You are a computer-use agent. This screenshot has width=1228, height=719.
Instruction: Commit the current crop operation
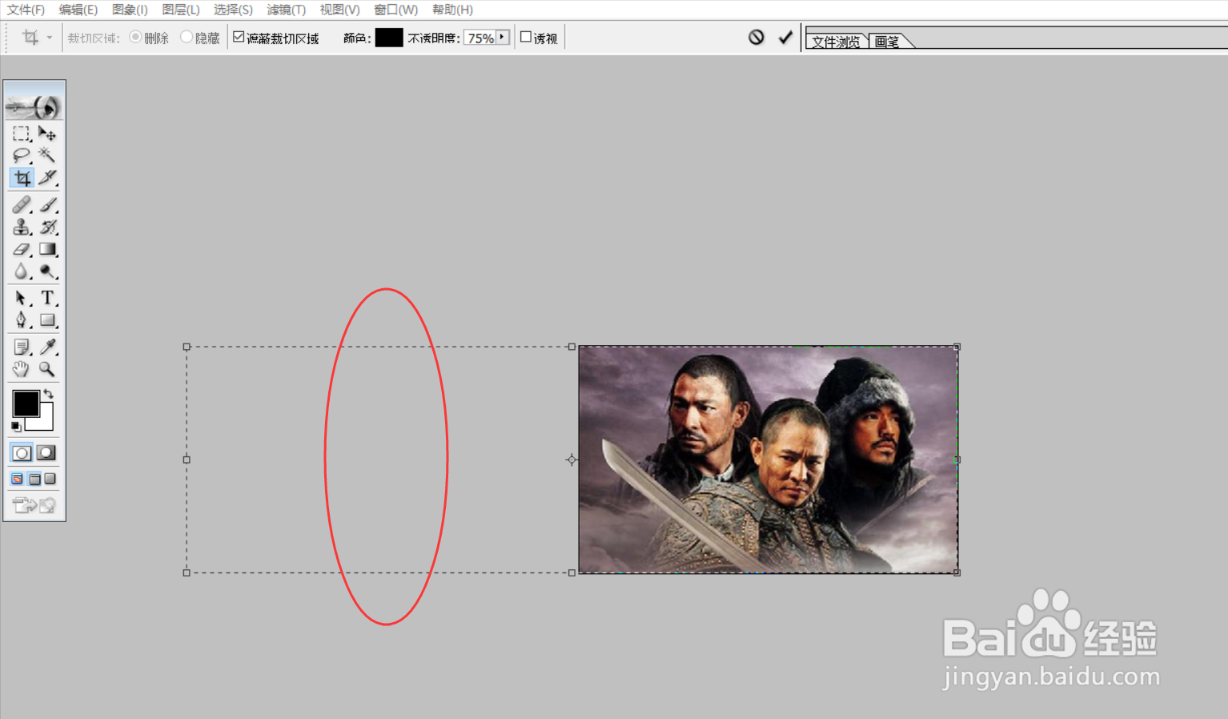[x=785, y=37]
